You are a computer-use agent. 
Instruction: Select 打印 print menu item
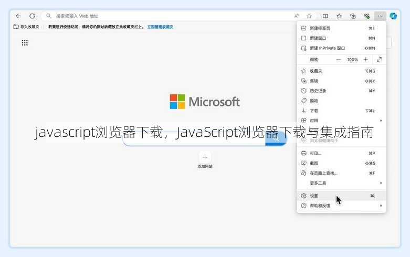[x=342, y=153]
